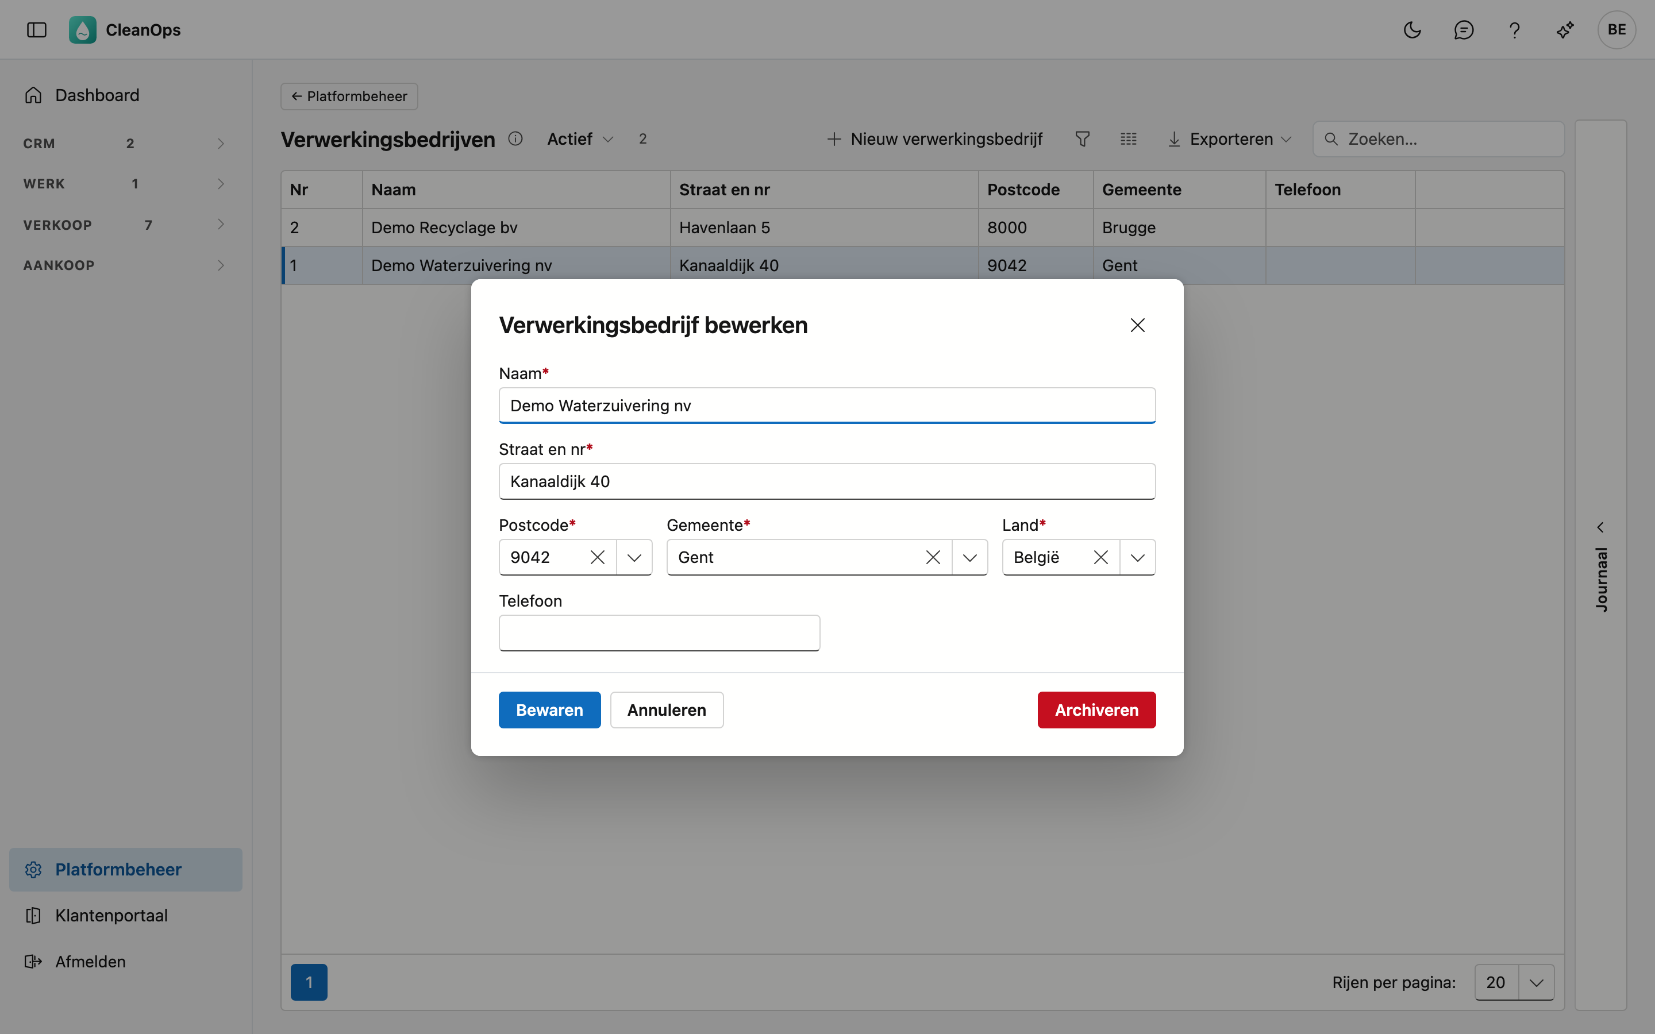This screenshot has width=1655, height=1034.
Task: Expand the Journaal side panel
Action: tap(1600, 565)
